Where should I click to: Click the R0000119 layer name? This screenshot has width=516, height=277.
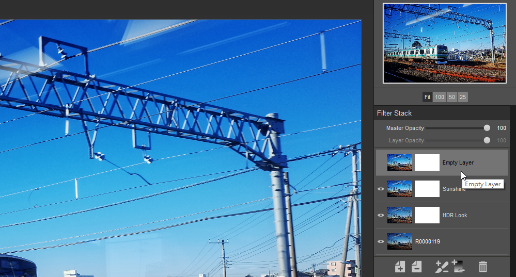click(428, 241)
